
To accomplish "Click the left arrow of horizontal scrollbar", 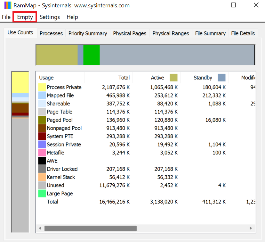I will (40, 228).
